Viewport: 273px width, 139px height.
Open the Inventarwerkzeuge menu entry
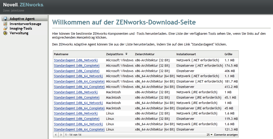[25, 24]
